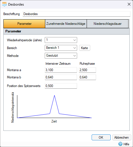This screenshot has height=147, width=133.
Task: Click the Montana a Ruhephase field
Action: [x=87, y=70]
